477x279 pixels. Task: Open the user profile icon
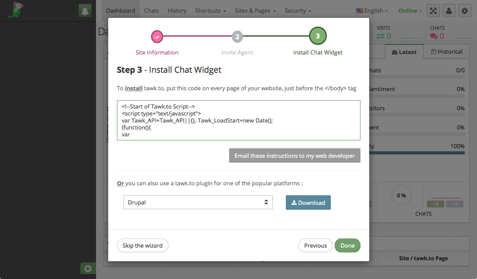[x=449, y=11]
